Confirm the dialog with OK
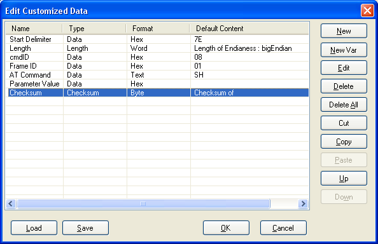Screen dimensions: 378x244 [x=226, y=228]
